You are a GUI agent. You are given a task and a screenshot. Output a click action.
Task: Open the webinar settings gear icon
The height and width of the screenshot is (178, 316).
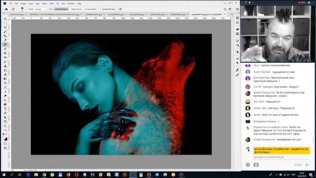click(x=249, y=2)
